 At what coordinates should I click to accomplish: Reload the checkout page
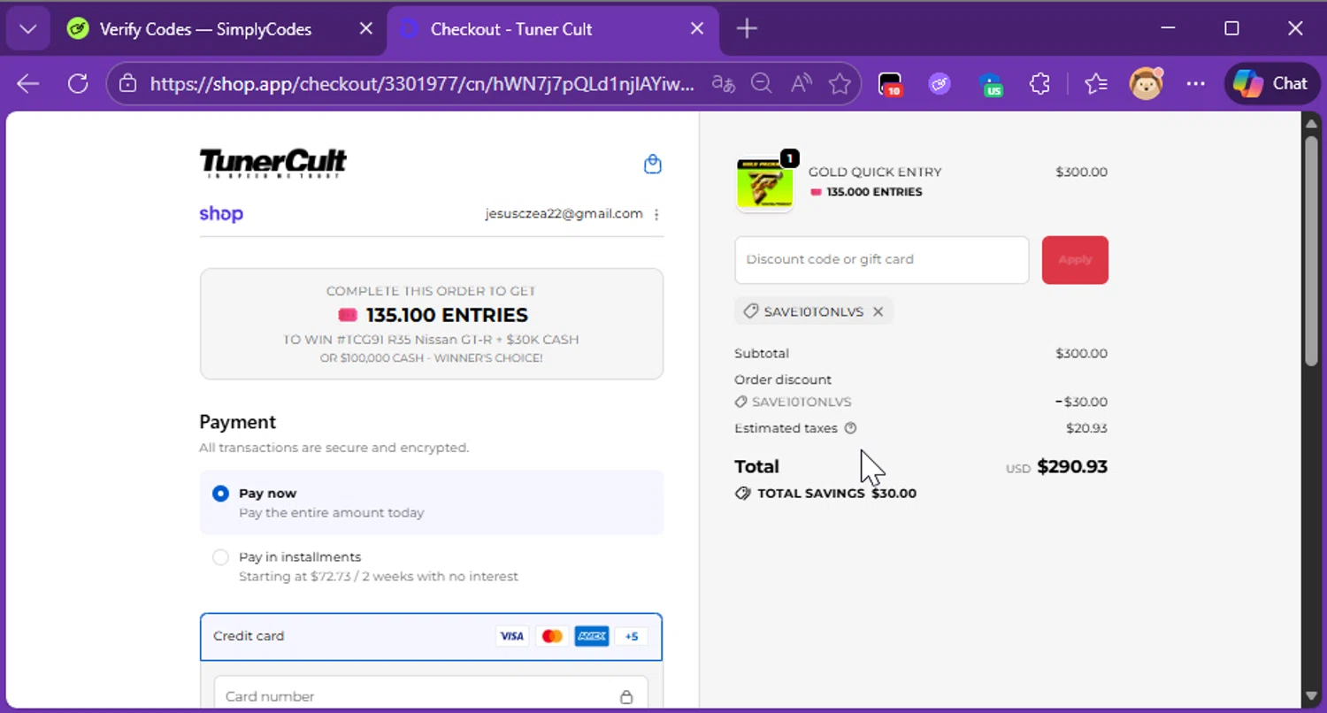coord(78,84)
